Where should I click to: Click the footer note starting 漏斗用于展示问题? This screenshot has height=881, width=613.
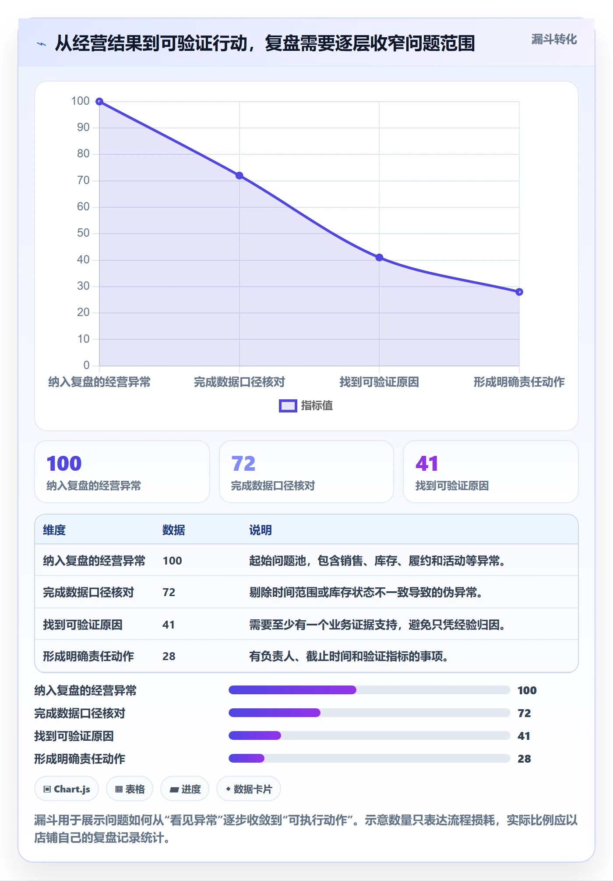306,829
